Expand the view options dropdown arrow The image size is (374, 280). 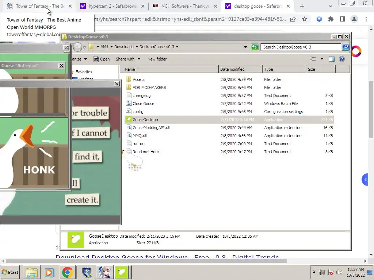(322, 59)
